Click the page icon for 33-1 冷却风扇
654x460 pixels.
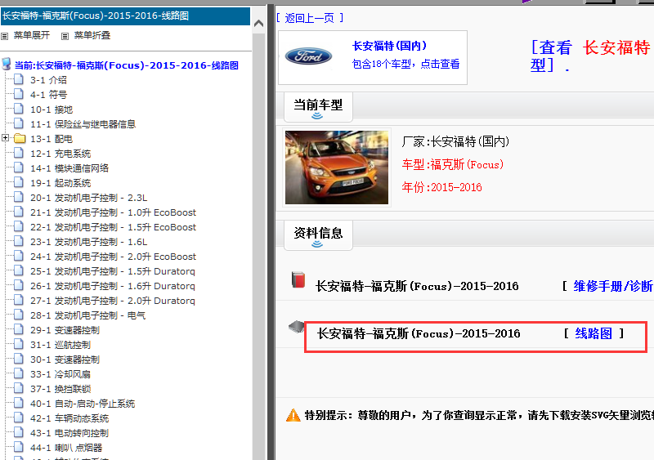(18, 373)
